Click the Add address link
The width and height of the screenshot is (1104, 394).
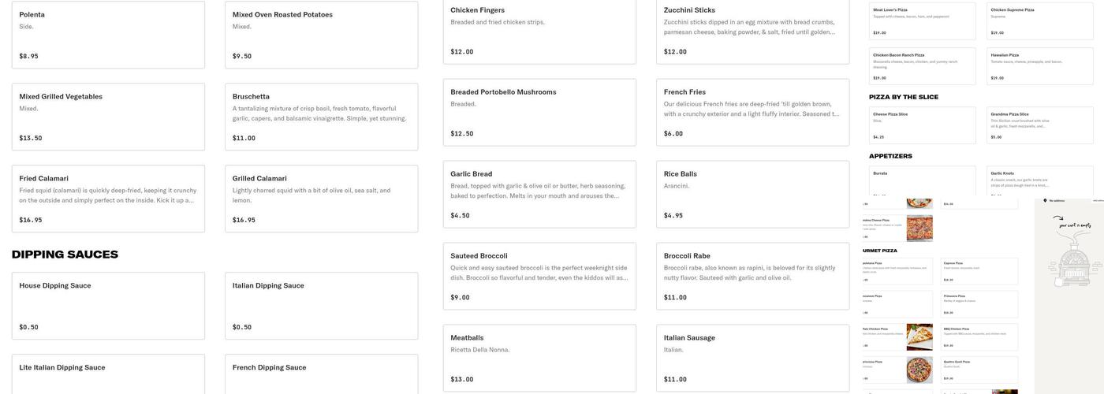click(x=1098, y=201)
